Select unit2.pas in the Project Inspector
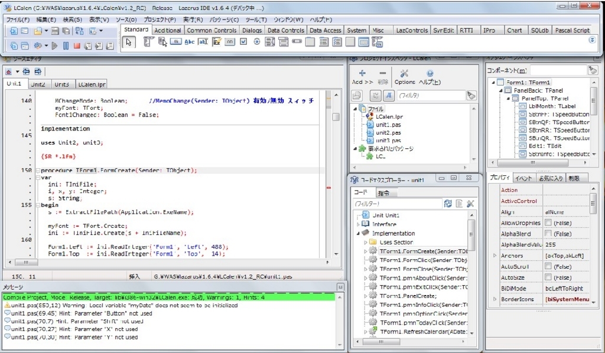 pos(388,133)
